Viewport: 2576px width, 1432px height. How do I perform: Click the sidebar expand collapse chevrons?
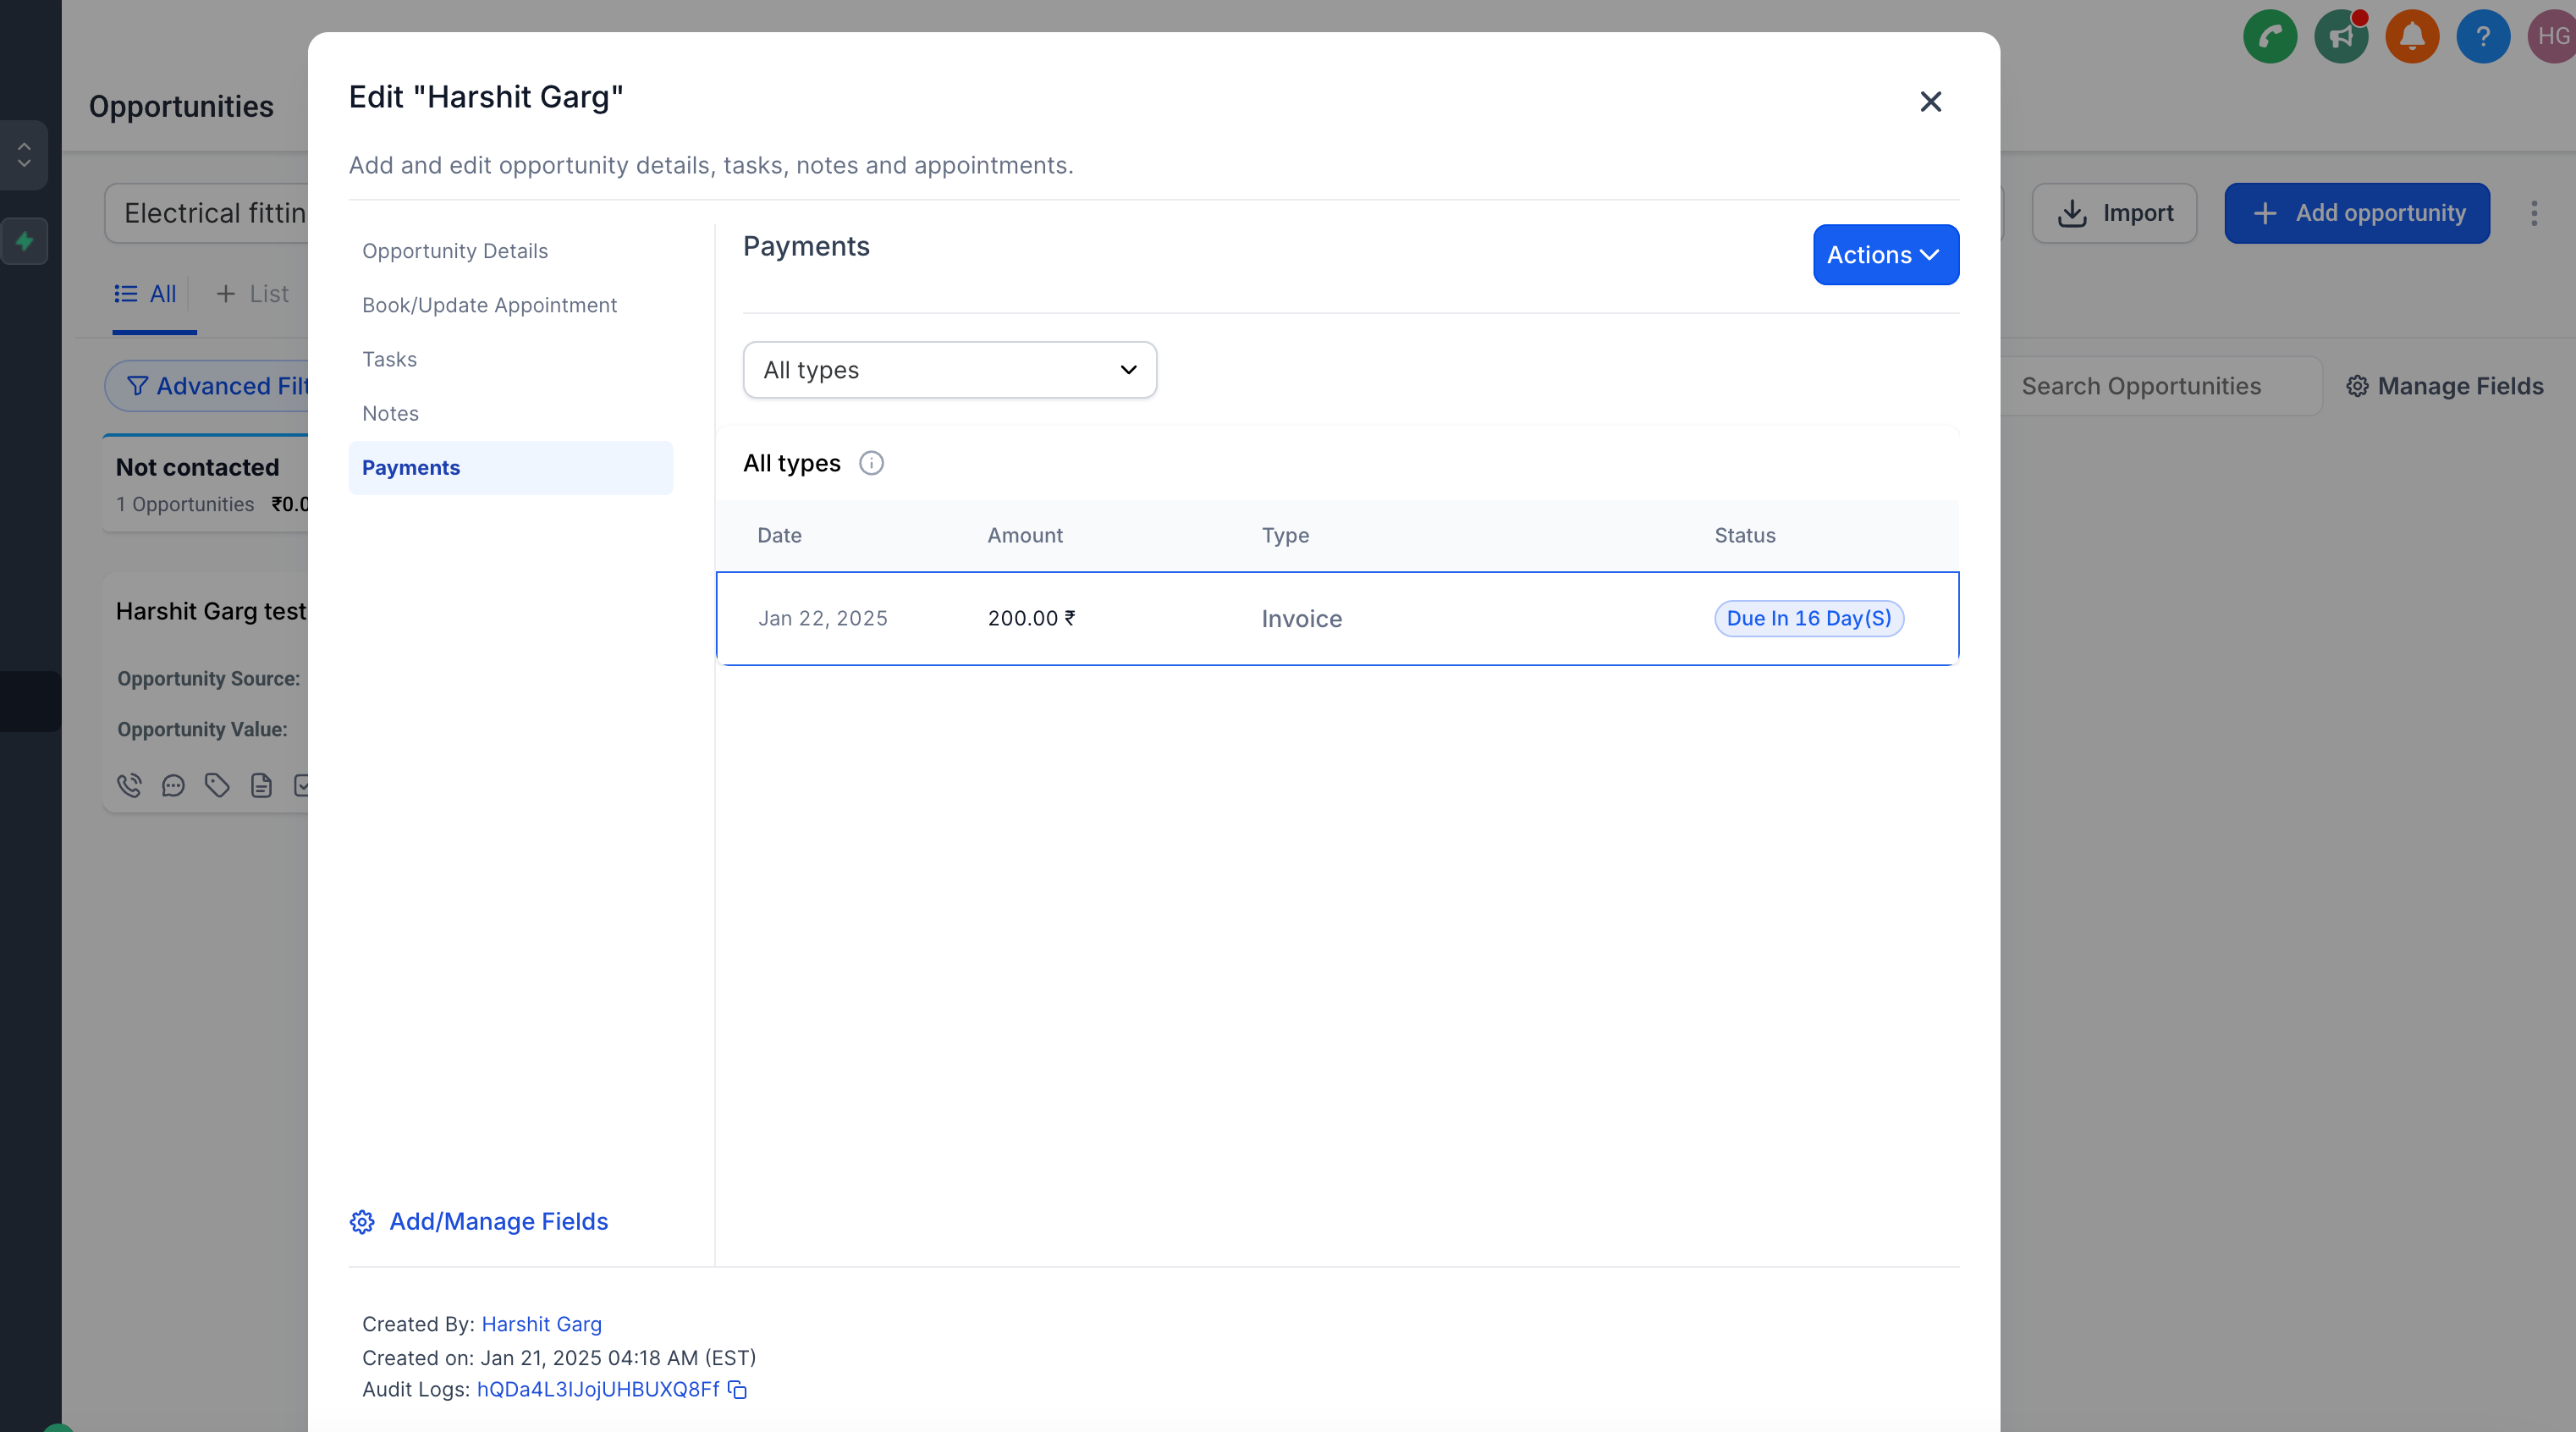[24, 155]
